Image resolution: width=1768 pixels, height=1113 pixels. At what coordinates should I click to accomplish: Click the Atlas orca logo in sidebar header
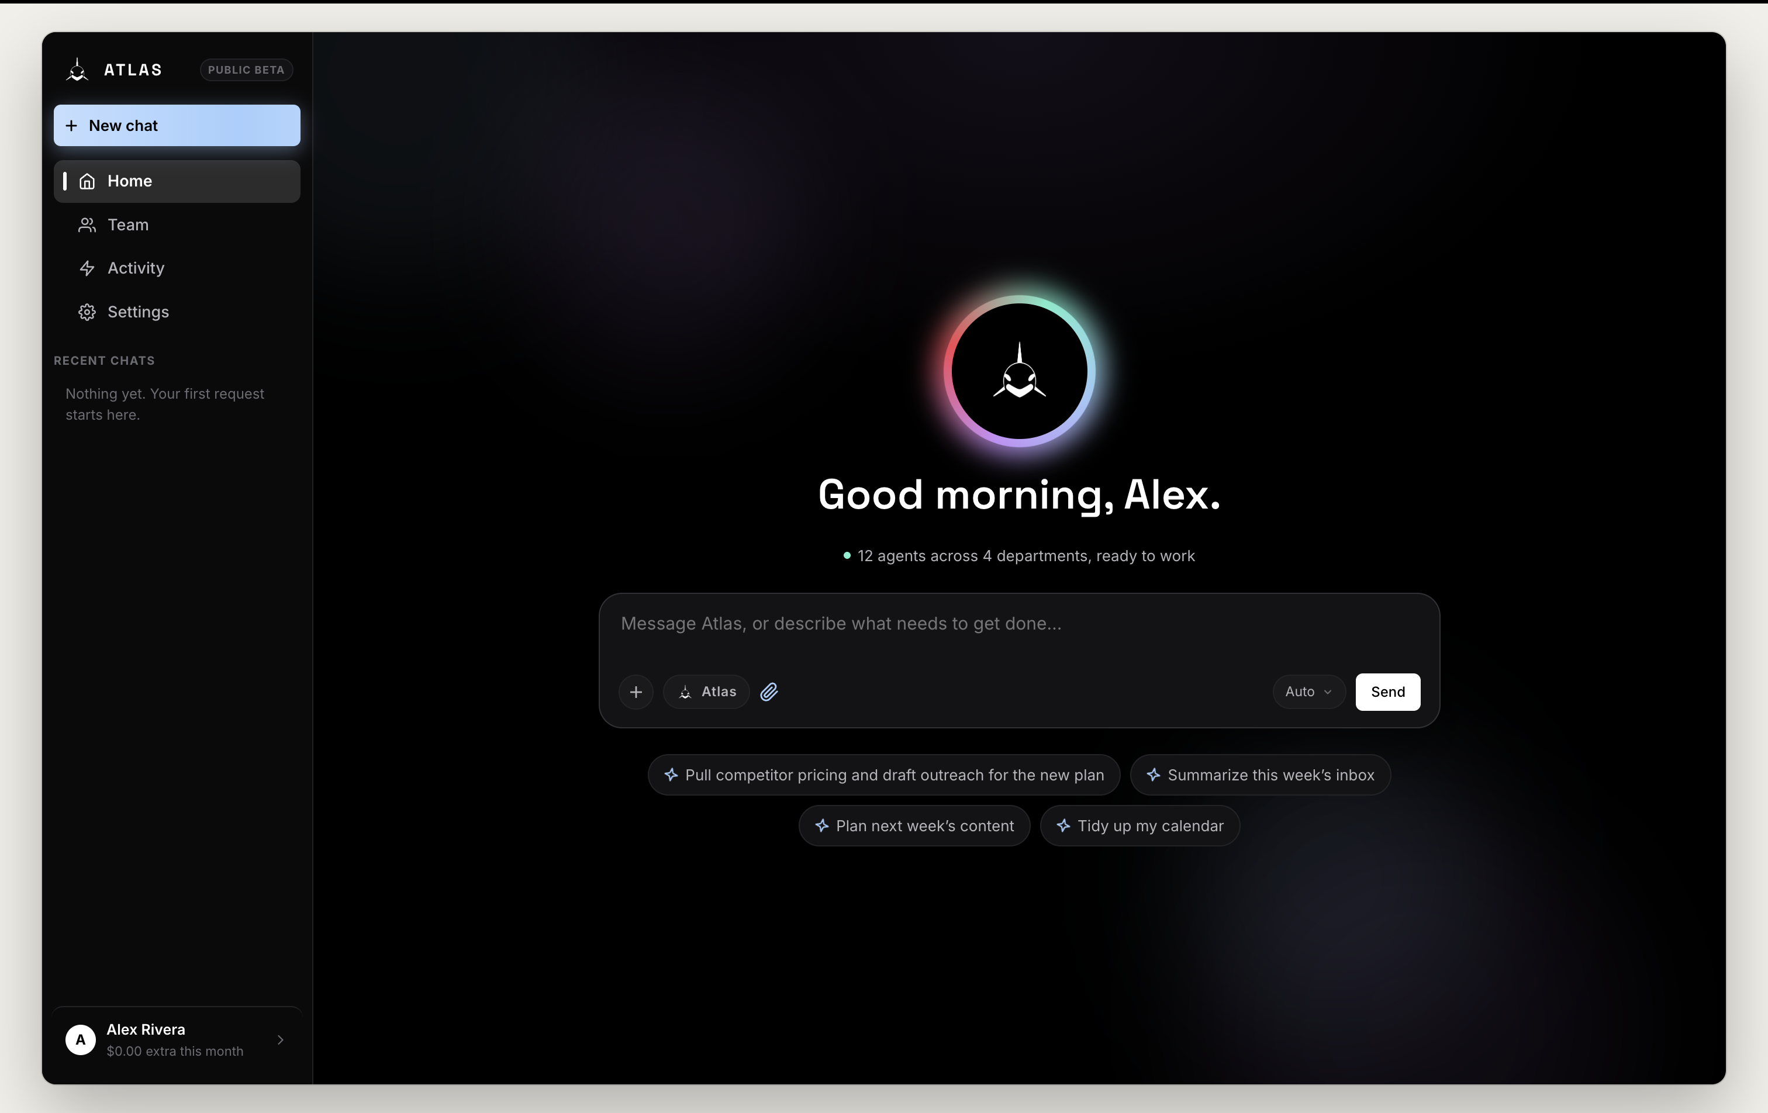(x=77, y=70)
